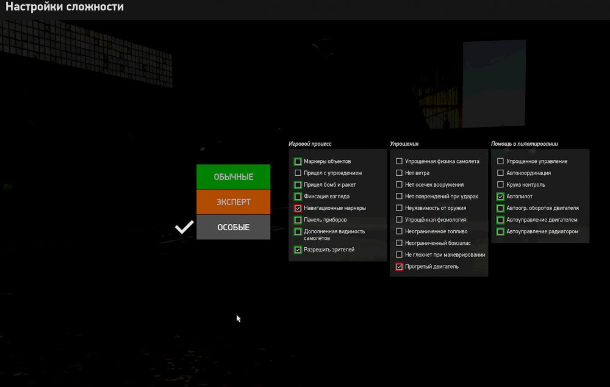Viewport: 610px width, 387px height.
Task: Toggle Панель приборов checkbox
Action: (298, 220)
